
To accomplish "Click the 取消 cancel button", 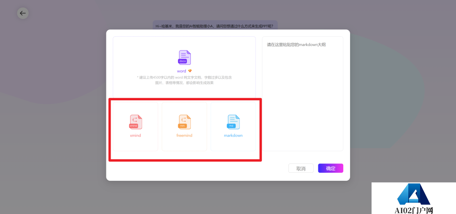I will [301, 168].
